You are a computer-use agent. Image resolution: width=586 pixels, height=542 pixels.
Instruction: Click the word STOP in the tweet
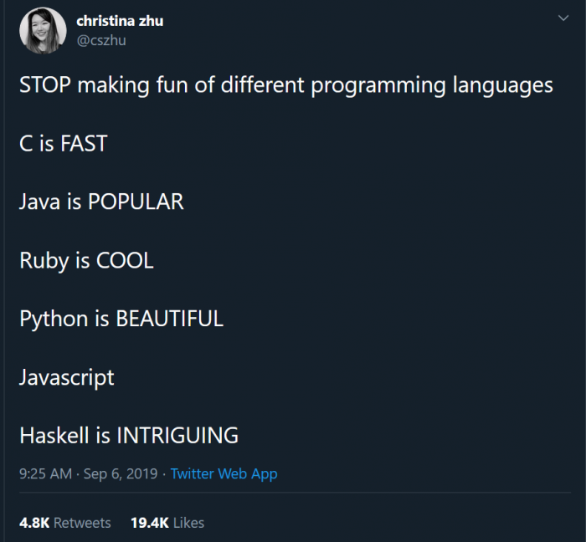[46, 85]
